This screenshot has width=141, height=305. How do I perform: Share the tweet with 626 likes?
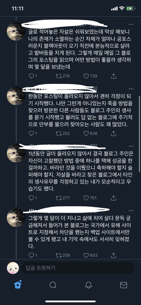pos(113,134)
